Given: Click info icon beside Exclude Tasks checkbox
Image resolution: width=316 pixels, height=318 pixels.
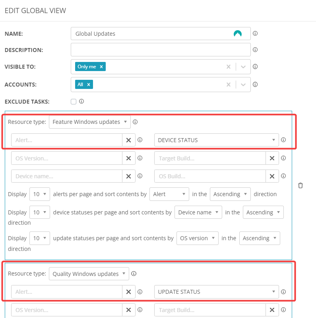Looking at the screenshot, I should (81, 101).
